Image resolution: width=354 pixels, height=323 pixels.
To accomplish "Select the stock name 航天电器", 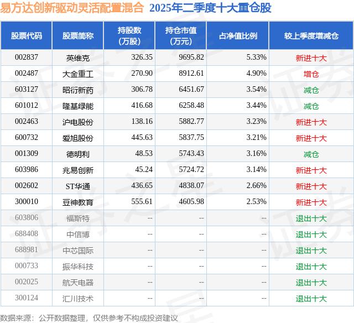I will pos(78,283).
